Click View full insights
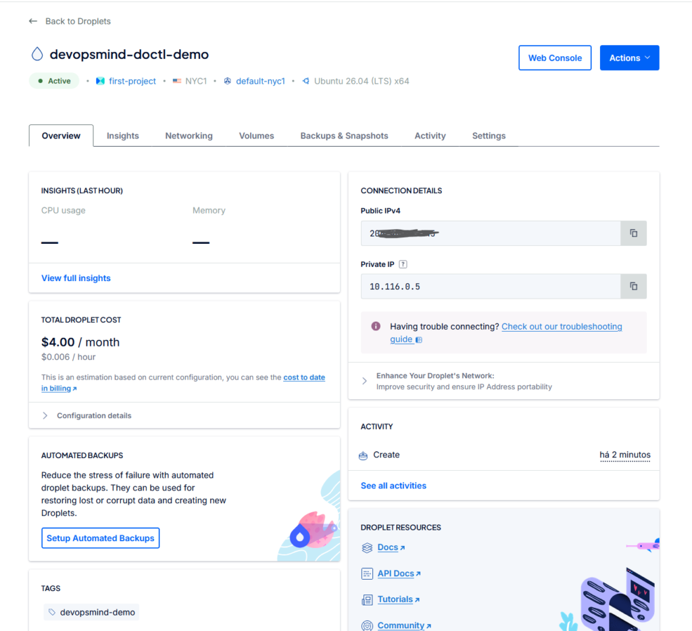This screenshot has width=692, height=631. tap(76, 278)
